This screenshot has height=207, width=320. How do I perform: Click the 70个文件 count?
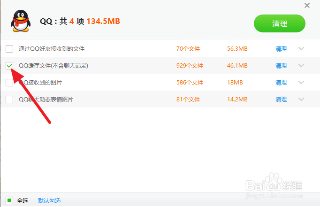coord(188,49)
